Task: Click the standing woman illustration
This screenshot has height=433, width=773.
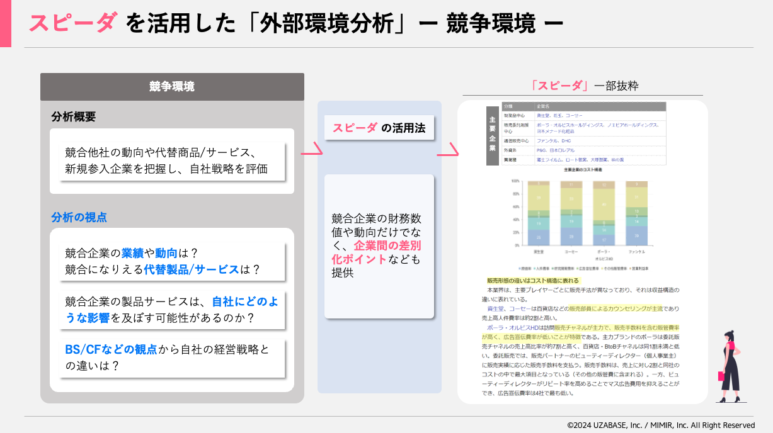Action: click(730, 366)
